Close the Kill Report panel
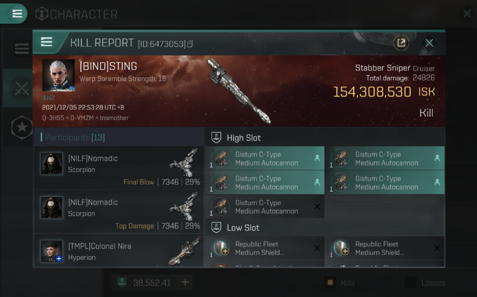477x297 pixels. (429, 43)
